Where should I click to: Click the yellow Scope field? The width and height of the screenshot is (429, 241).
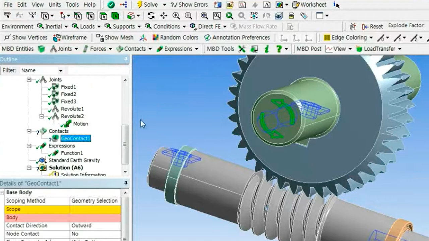(95, 209)
